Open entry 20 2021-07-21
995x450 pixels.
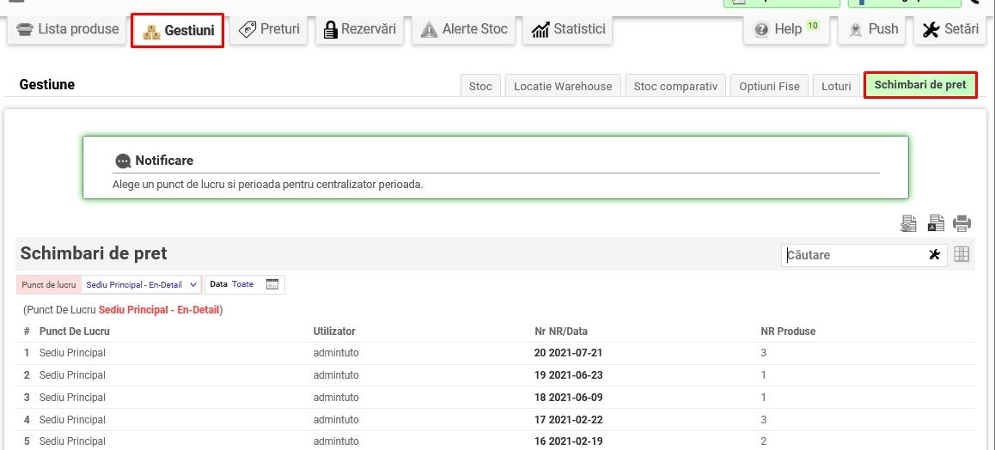pos(569,353)
